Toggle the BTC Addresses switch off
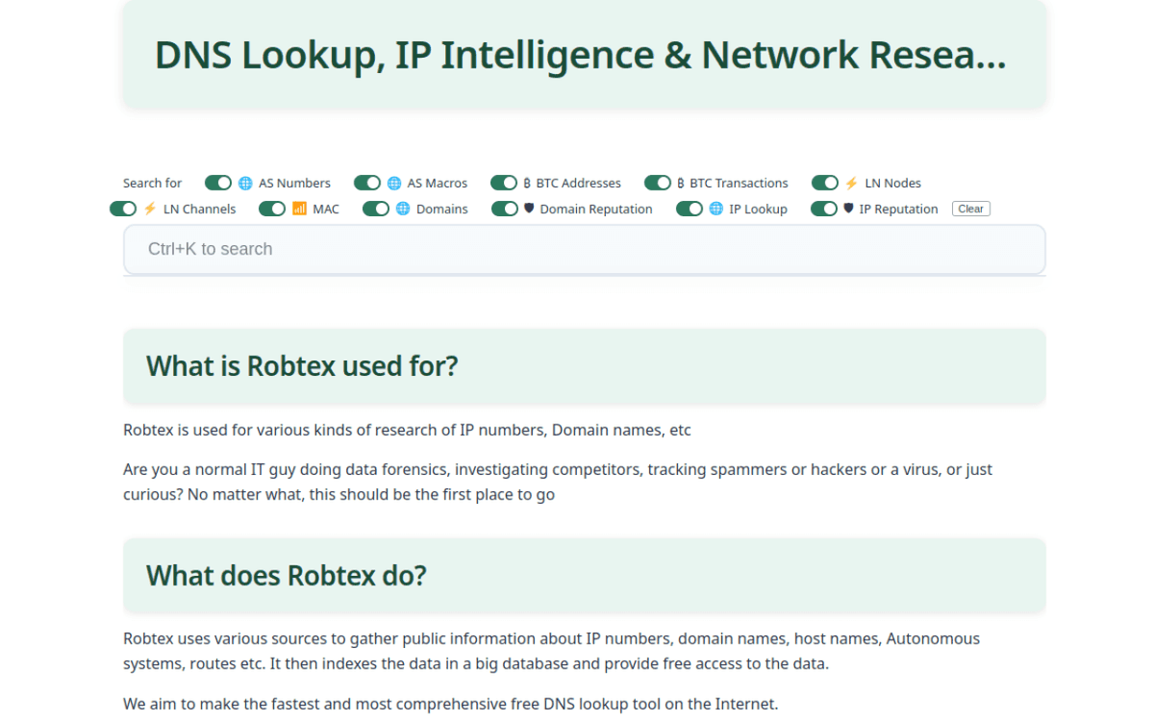The height and width of the screenshot is (721, 1154). 504,183
